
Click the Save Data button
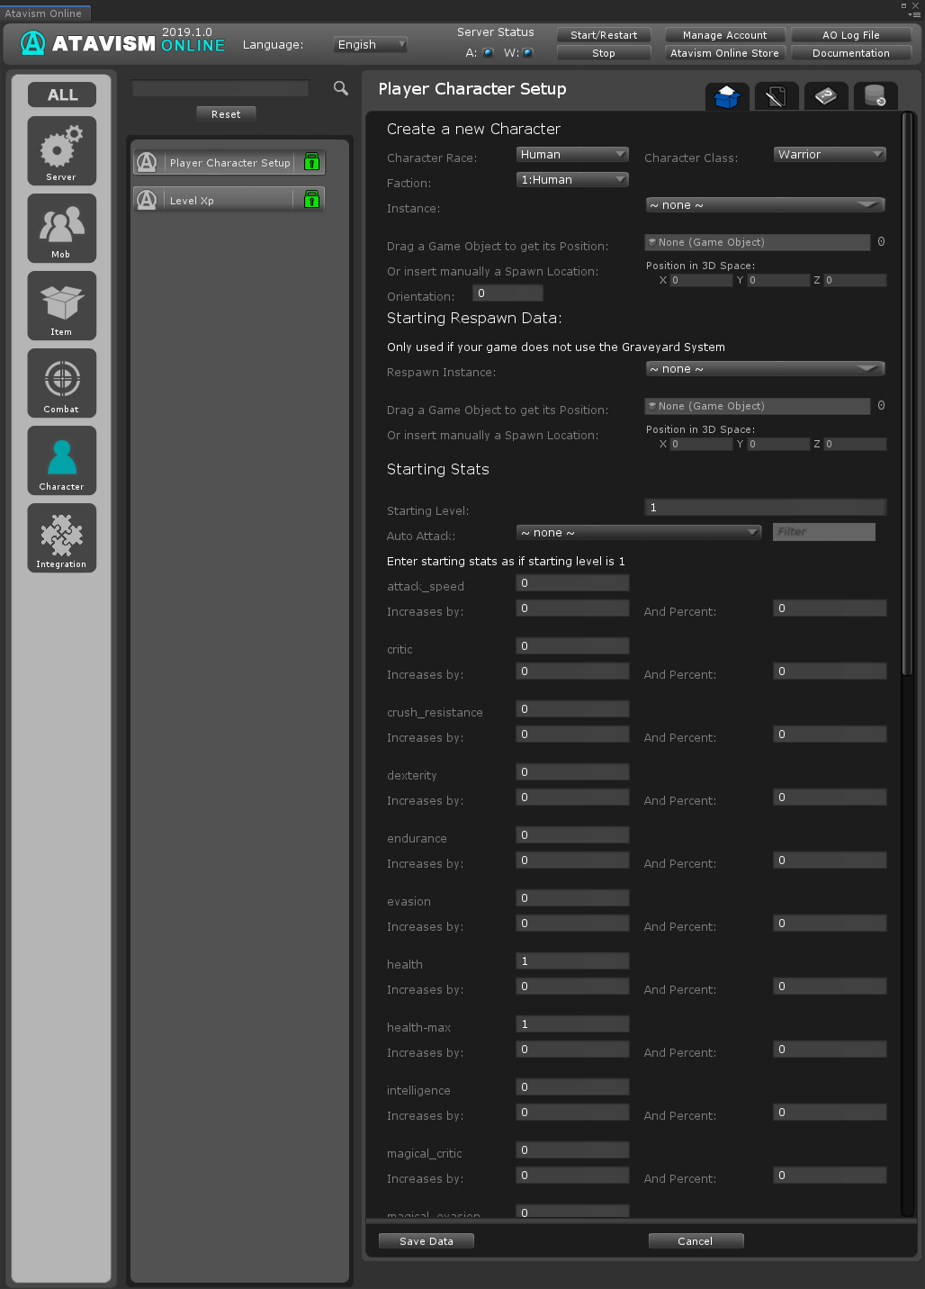(426, 1241)
